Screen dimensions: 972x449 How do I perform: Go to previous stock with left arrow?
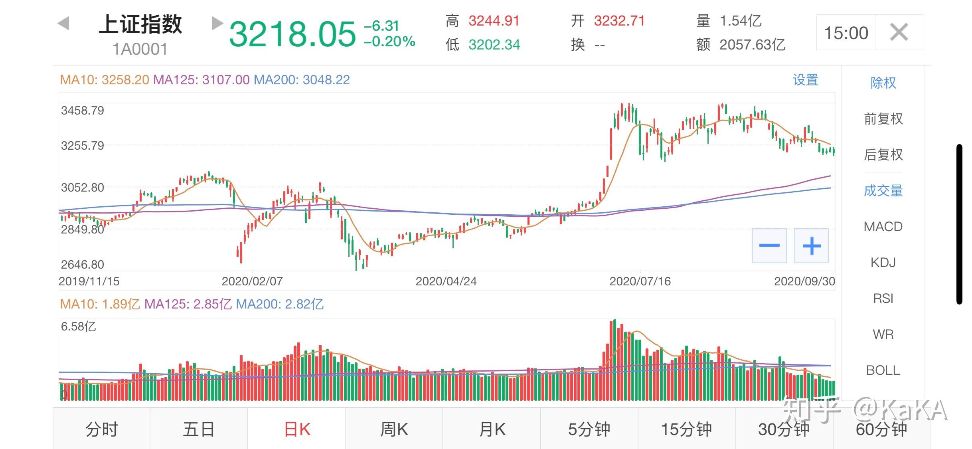point(63,23)
